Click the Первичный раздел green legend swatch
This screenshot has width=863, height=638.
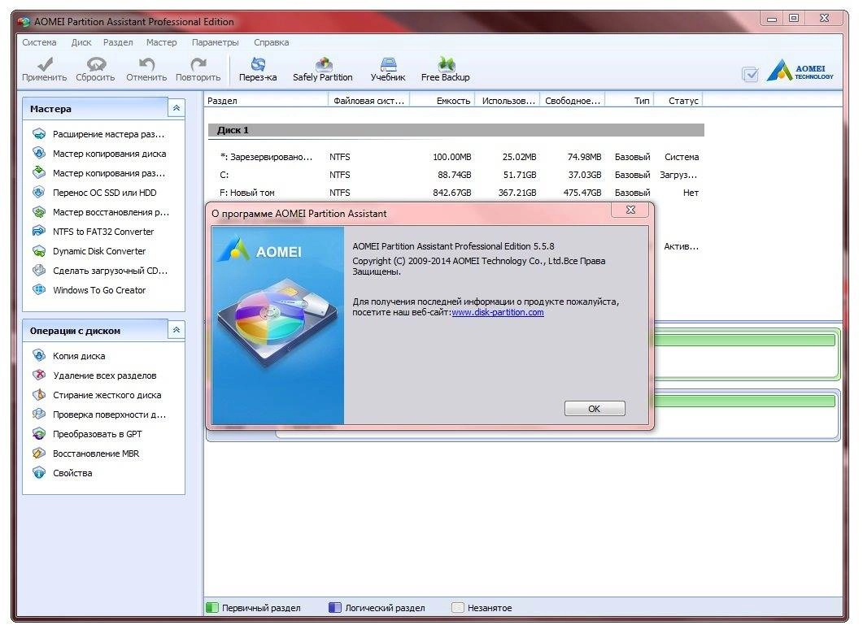(x=212, y=608)
